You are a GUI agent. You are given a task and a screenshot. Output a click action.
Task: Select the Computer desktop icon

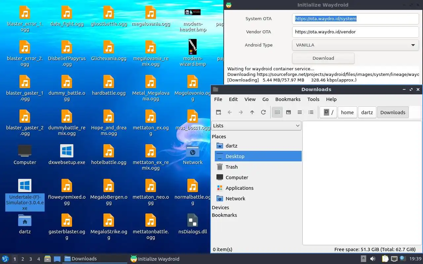tap(25, 155)
